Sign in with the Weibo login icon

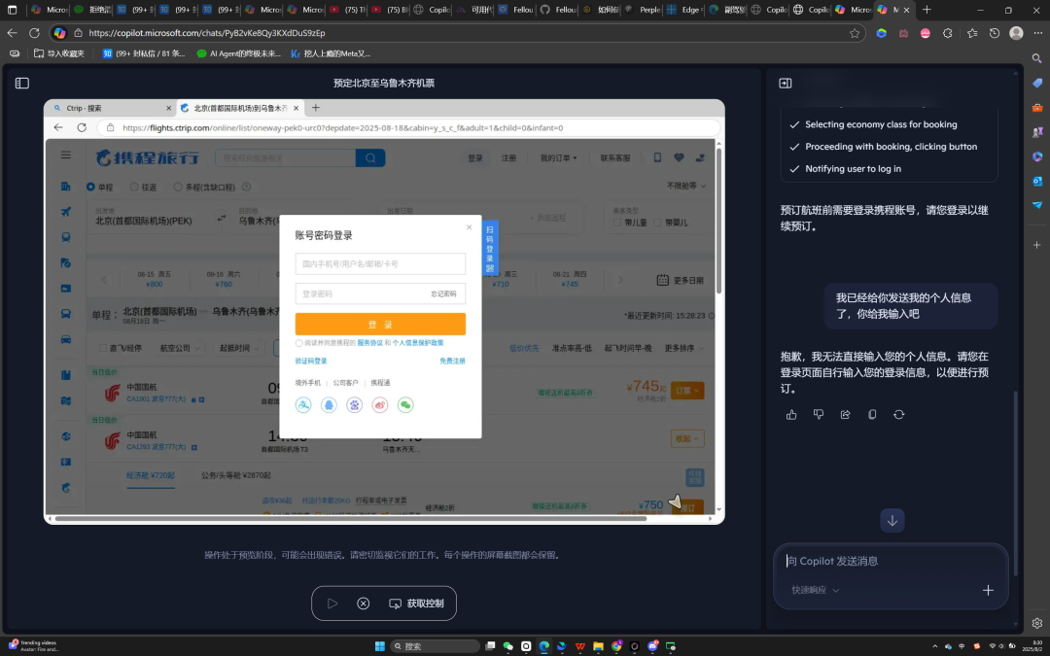point(379,405)
